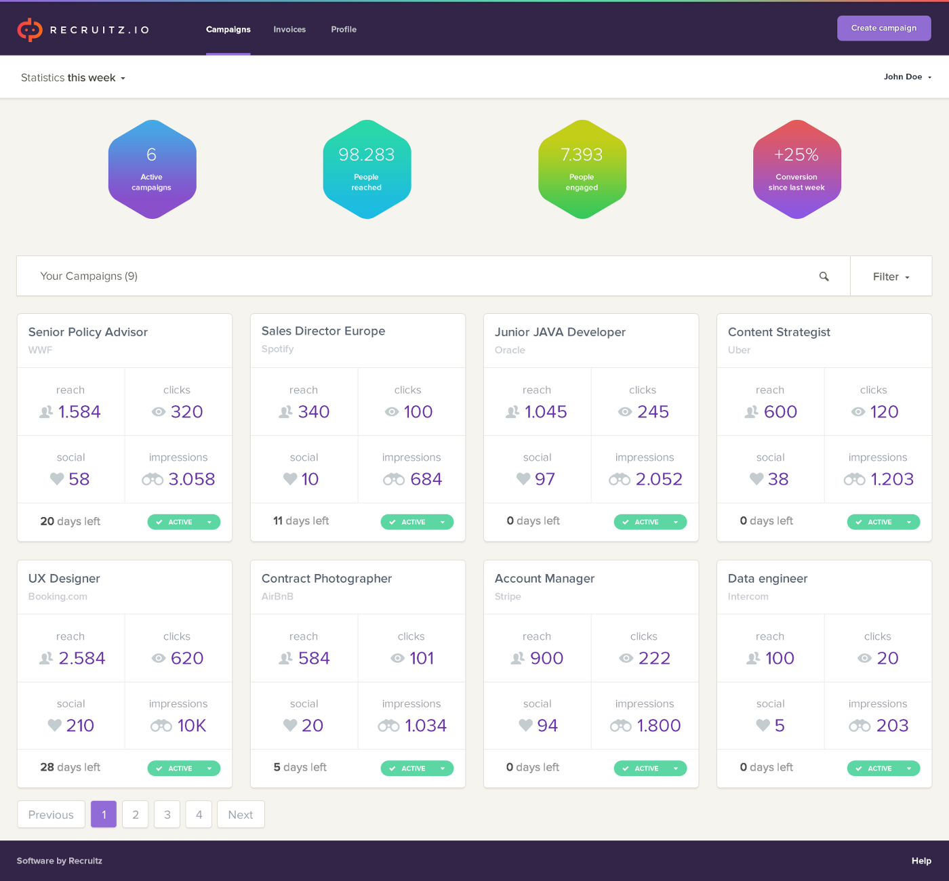Screen dimensions: 949x881
Task: Click impressions binoculars icon in Sales Director Europe card
Action: 394,479
